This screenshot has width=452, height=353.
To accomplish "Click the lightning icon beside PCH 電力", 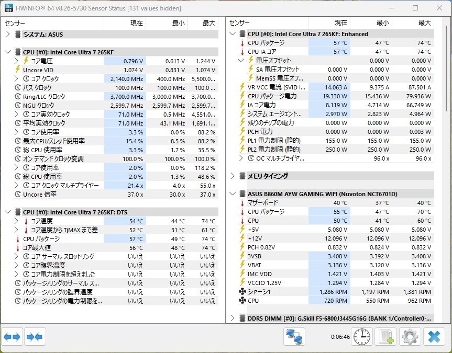I will pos(242,132).
